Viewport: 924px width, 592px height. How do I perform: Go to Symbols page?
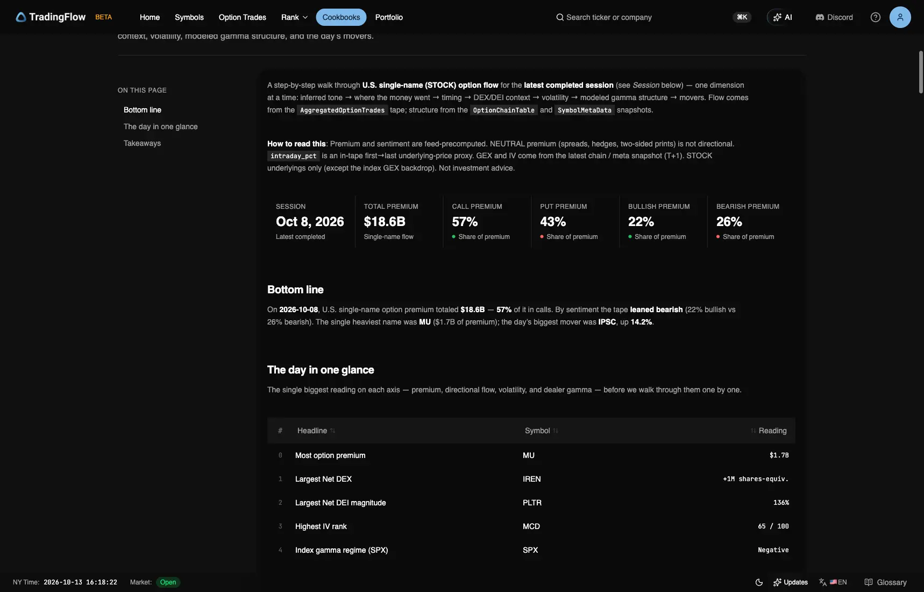coord(189,17)
